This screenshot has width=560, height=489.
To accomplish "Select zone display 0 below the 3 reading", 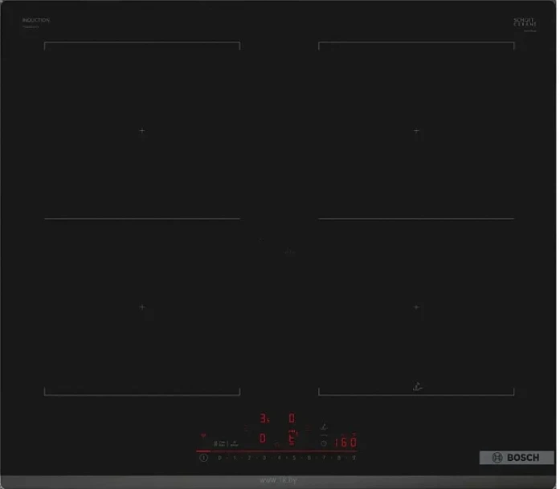I will [x=263, y=438].
